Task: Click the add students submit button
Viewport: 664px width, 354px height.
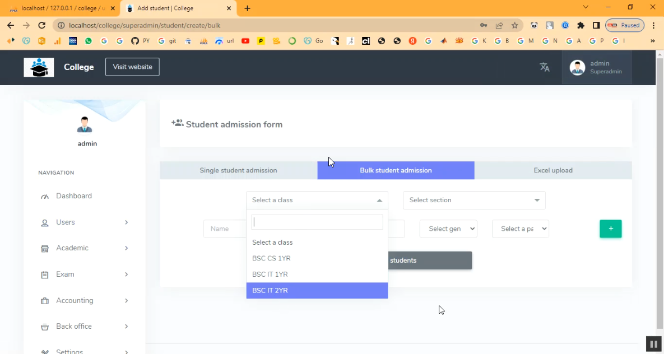Action: click(x=430, y=260)
